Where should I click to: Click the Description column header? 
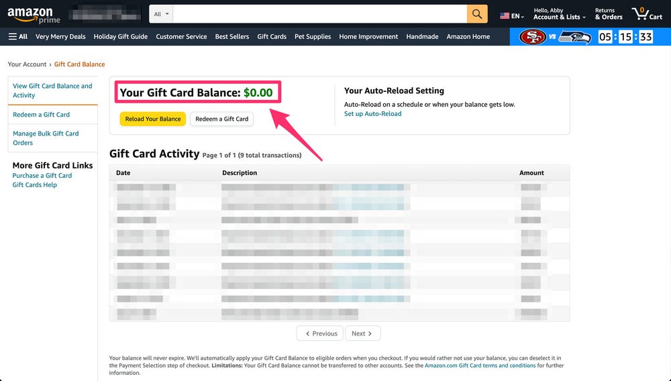[240, 173]
